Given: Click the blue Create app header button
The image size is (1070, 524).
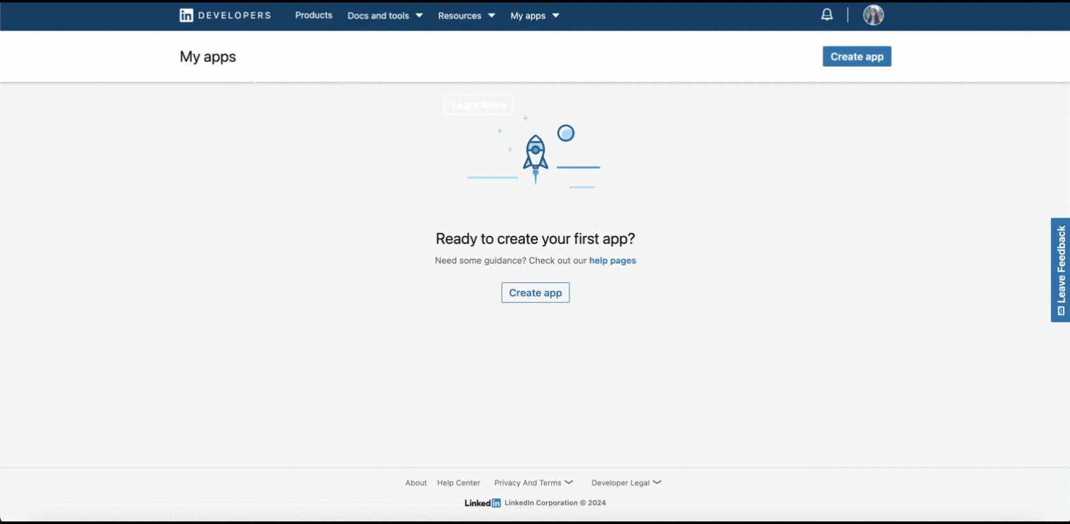Looking at the screenshot, I should coord(857,57).
